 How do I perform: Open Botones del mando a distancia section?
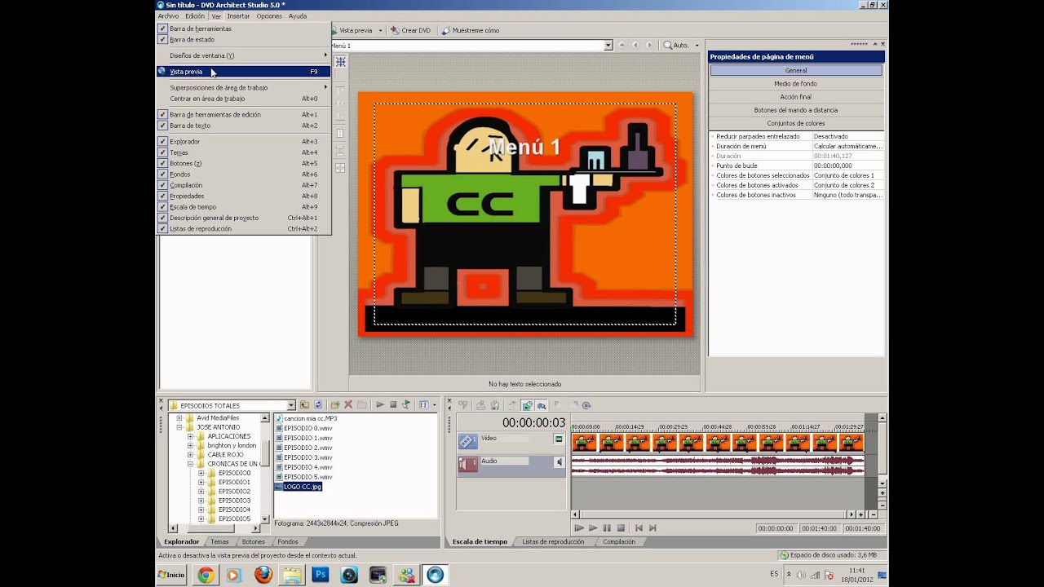(x=796, y=110)
